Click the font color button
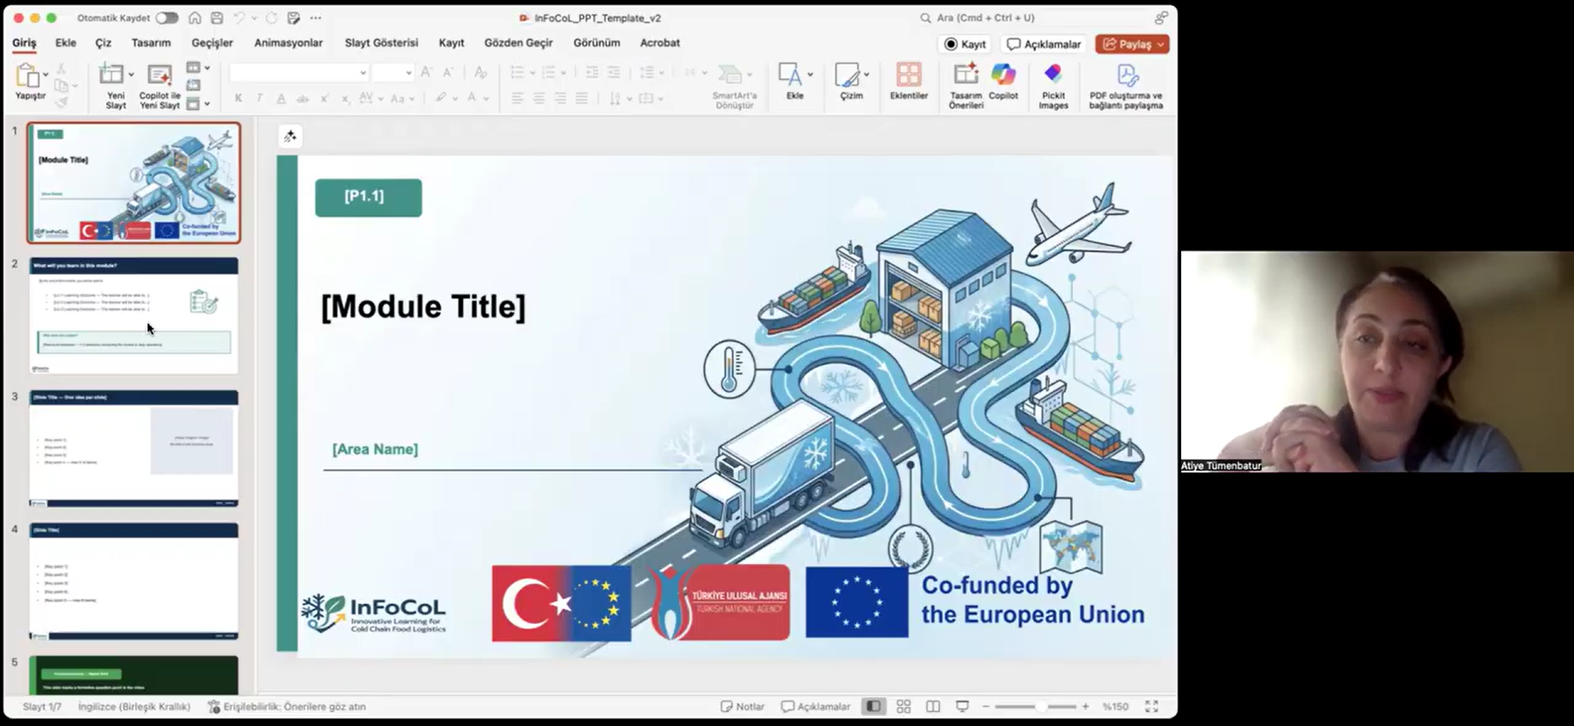Image resolution: width=1574 pixels, height=726 pixels. (x=472, y=98)
